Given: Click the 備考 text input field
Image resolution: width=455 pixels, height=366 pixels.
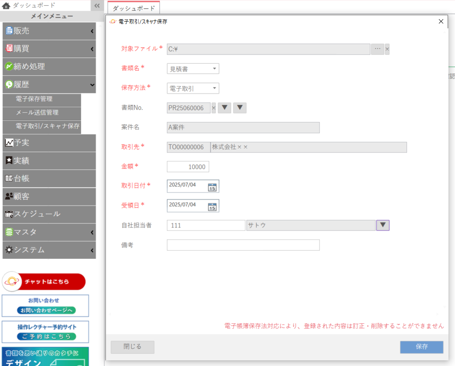Looking at the screenshot, I should (x=243, y=245).
